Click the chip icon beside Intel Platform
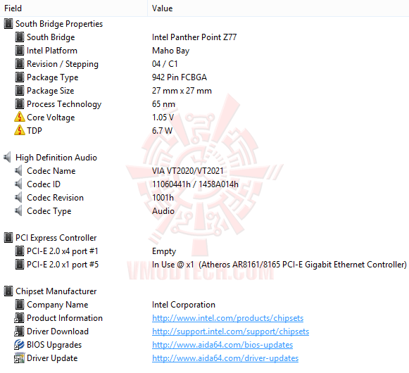This screenshot has width=409, height=373. tap(20, 51)
